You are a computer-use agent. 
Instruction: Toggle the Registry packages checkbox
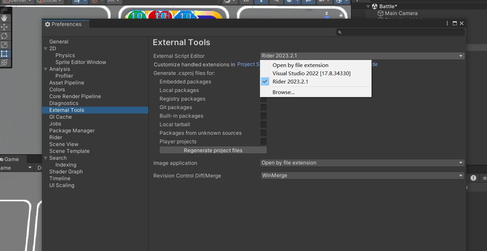[263, 99]
